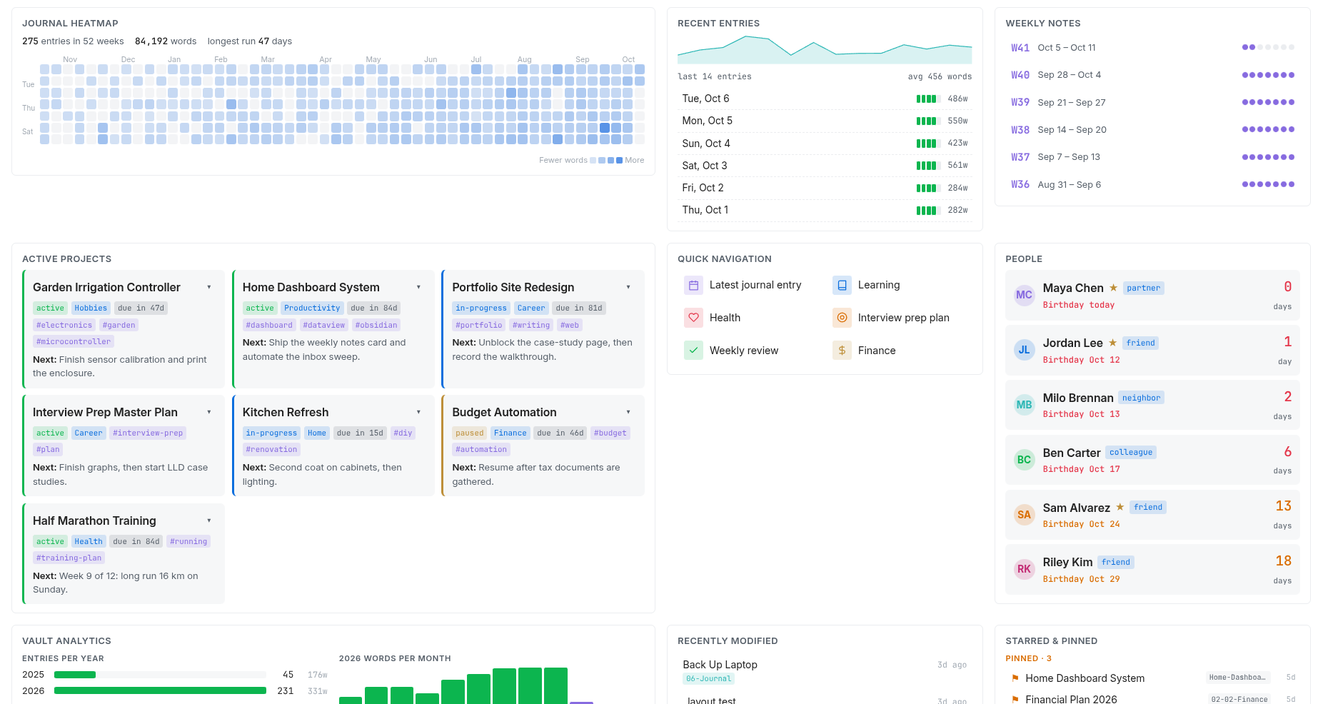Expand the Portfolio Site Redesign card menu
Screen dimensions: 1323x704
(x=628, y=287)
